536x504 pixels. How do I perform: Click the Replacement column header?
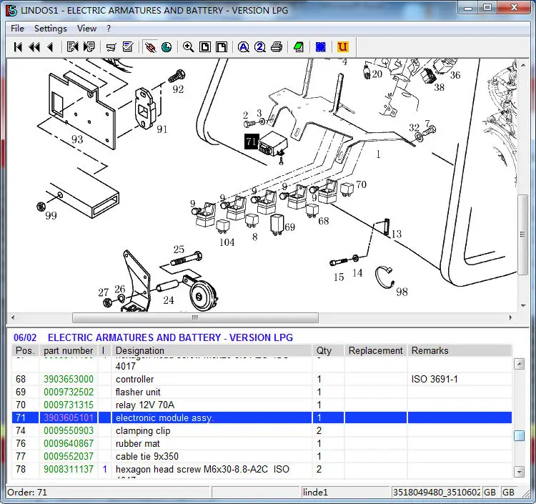tap(376, 350)
